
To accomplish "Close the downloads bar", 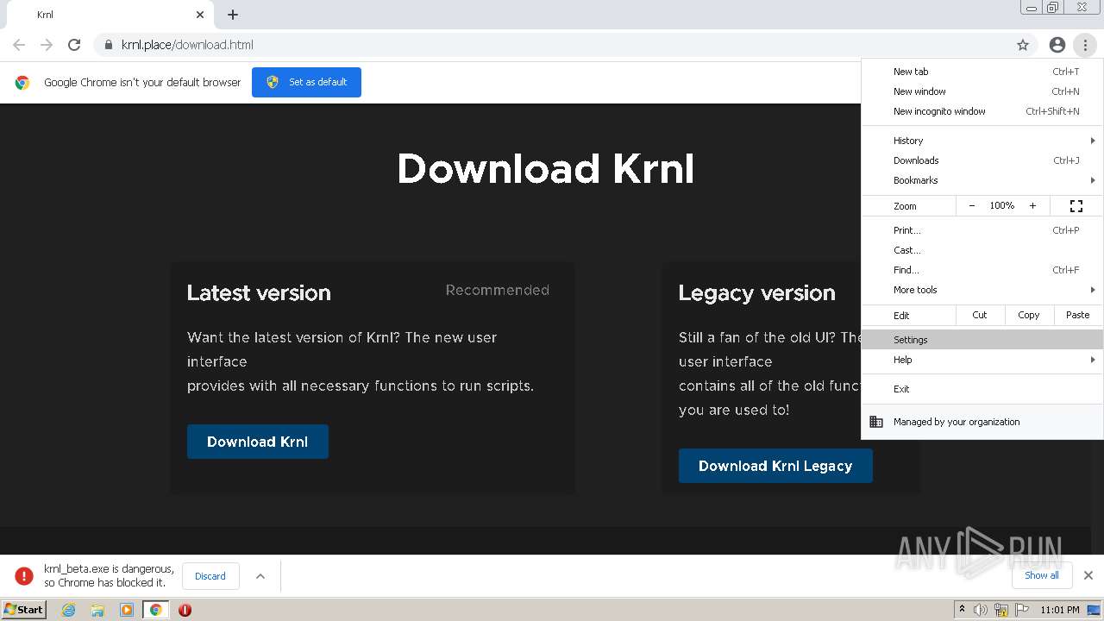I will coord(1088,575).
